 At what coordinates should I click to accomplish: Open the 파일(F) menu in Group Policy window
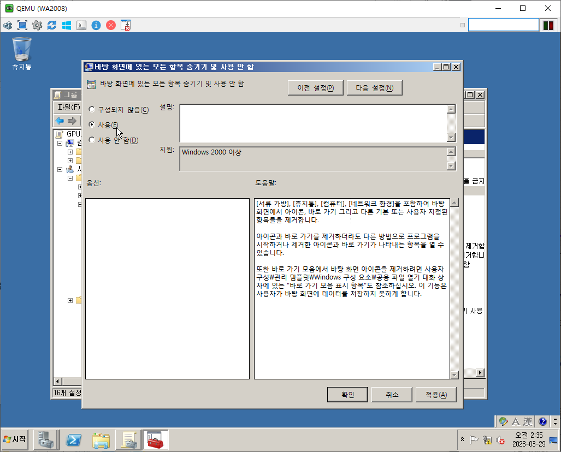click(69, 107)
